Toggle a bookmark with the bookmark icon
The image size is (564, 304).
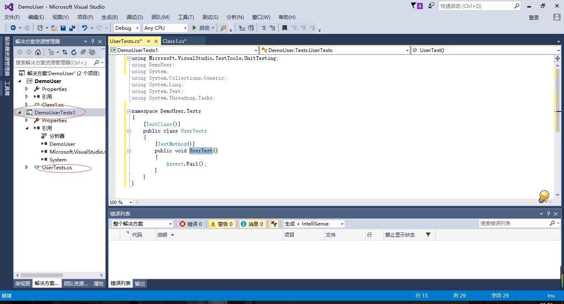click(284, 28)
